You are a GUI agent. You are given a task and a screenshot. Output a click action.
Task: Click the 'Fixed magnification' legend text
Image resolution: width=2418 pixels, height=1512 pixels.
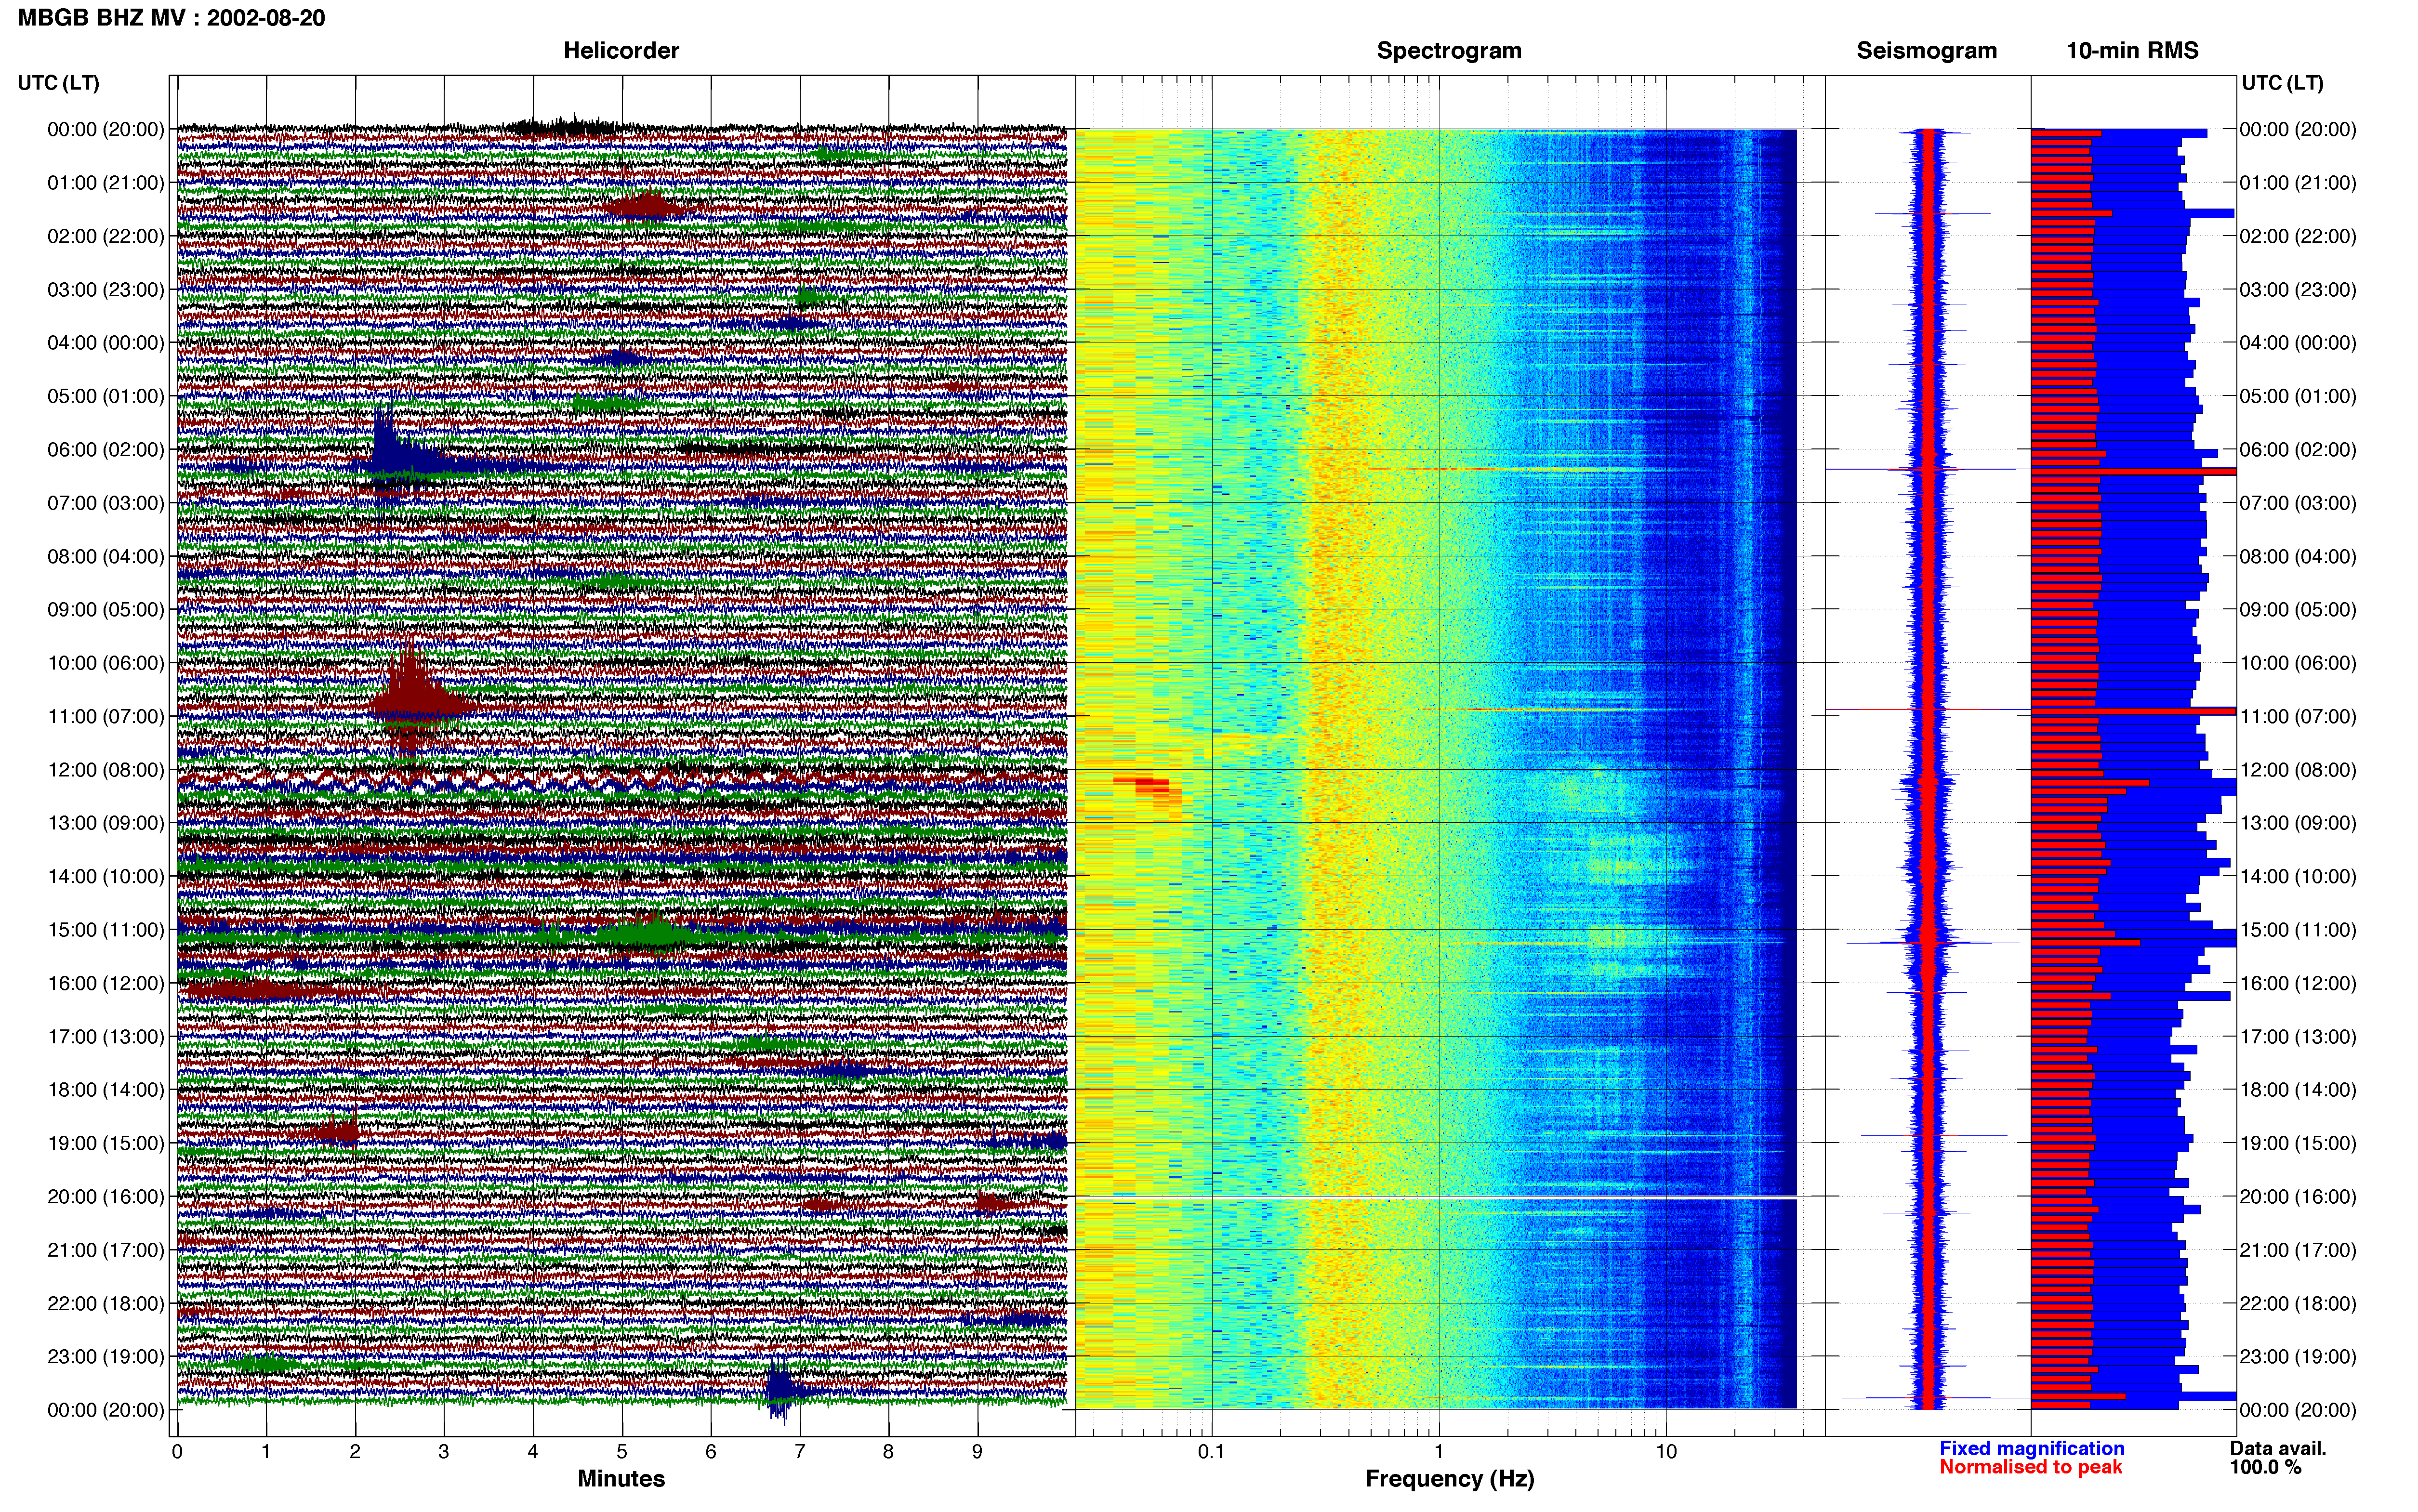coord(2032,1448)
